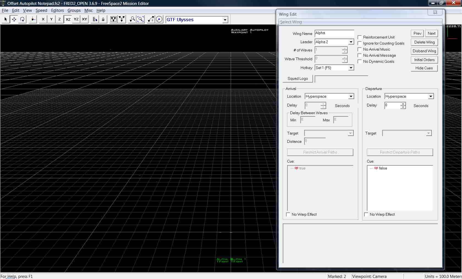
Task: Check the Arrival No Warp Effect box
Action: (288, 214)
